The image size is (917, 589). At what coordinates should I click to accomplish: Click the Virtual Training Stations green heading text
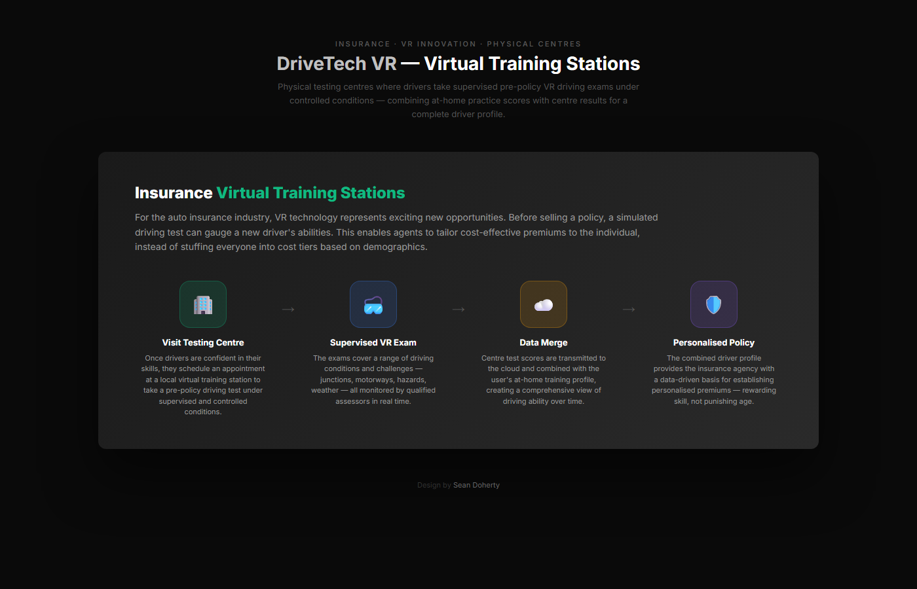tap(310, 192)
